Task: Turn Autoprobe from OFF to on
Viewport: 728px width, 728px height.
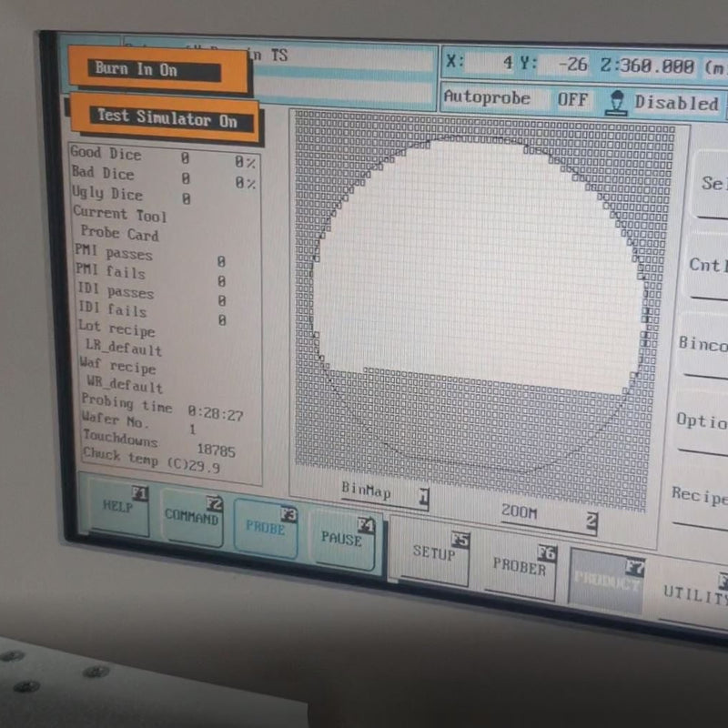Action: tap(572, 98)
